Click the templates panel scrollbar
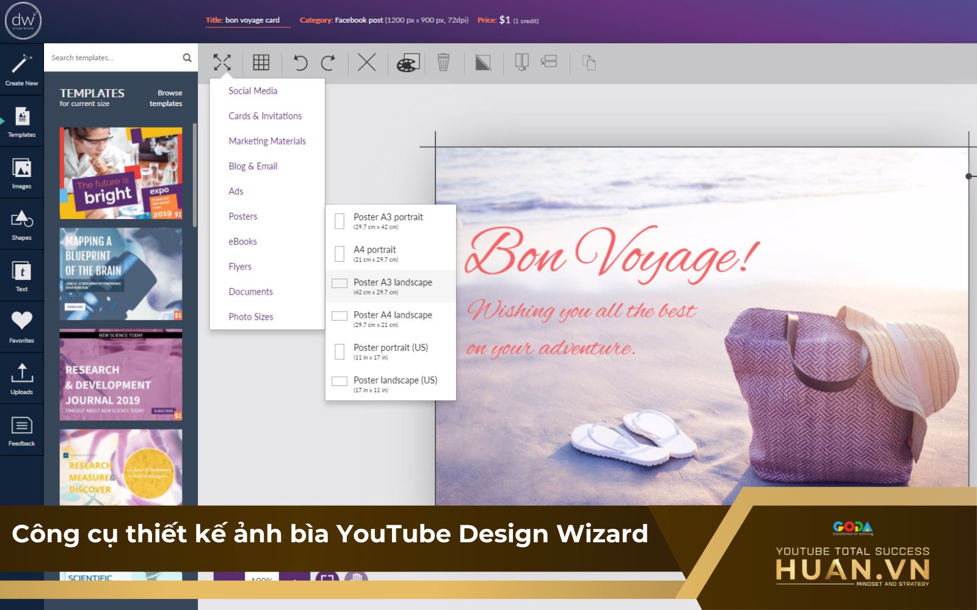Image resolution: width=977 pixels, height=610 pixels. click(195, 175)
